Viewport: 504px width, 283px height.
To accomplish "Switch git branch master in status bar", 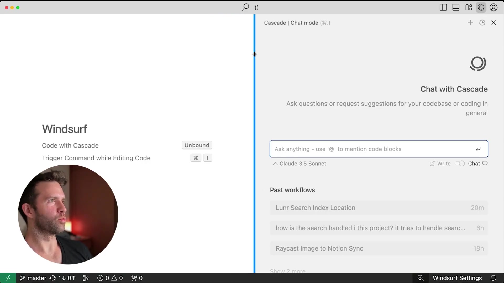I will pyautogui.click(x=33, y=278).
